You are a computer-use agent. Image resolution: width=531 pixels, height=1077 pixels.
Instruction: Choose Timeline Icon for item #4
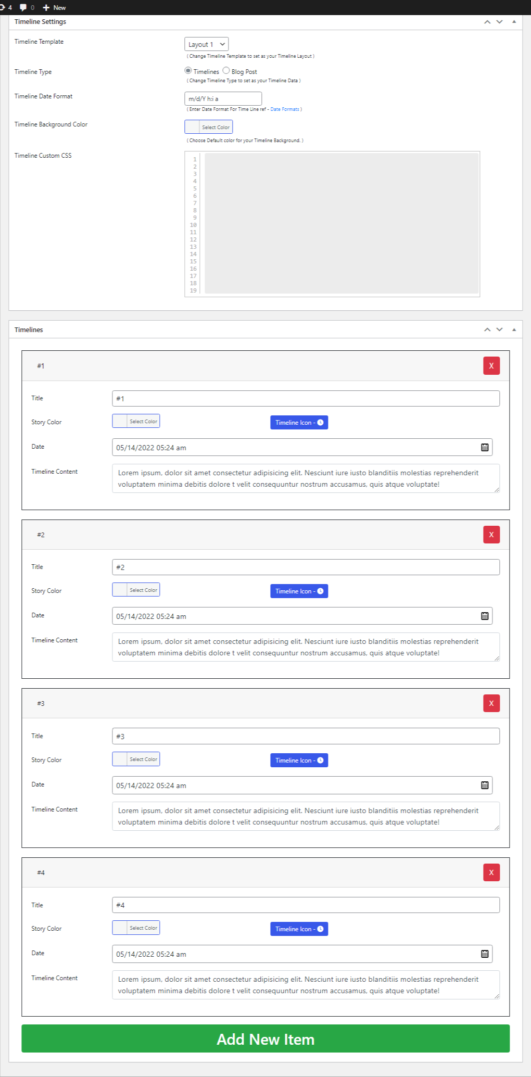click(x=299, y=929)
